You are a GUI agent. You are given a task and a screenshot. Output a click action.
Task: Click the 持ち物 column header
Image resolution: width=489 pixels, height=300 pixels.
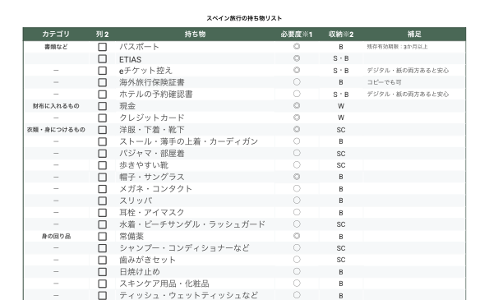click(x=196, y=34)
